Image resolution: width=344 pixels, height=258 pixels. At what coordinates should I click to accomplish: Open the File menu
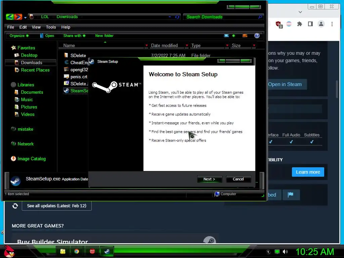10,27
